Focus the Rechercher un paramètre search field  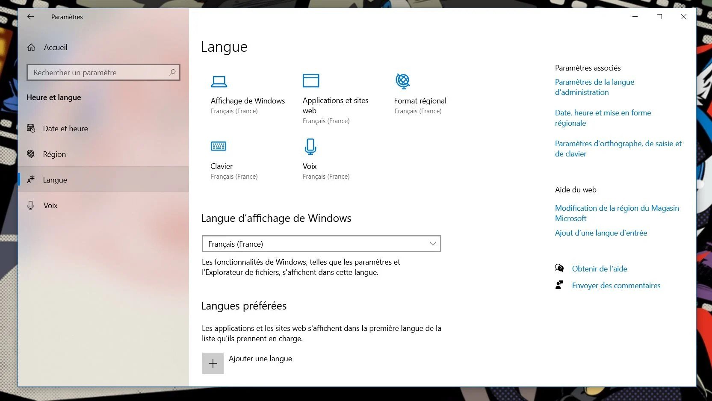tap(103, 72)
